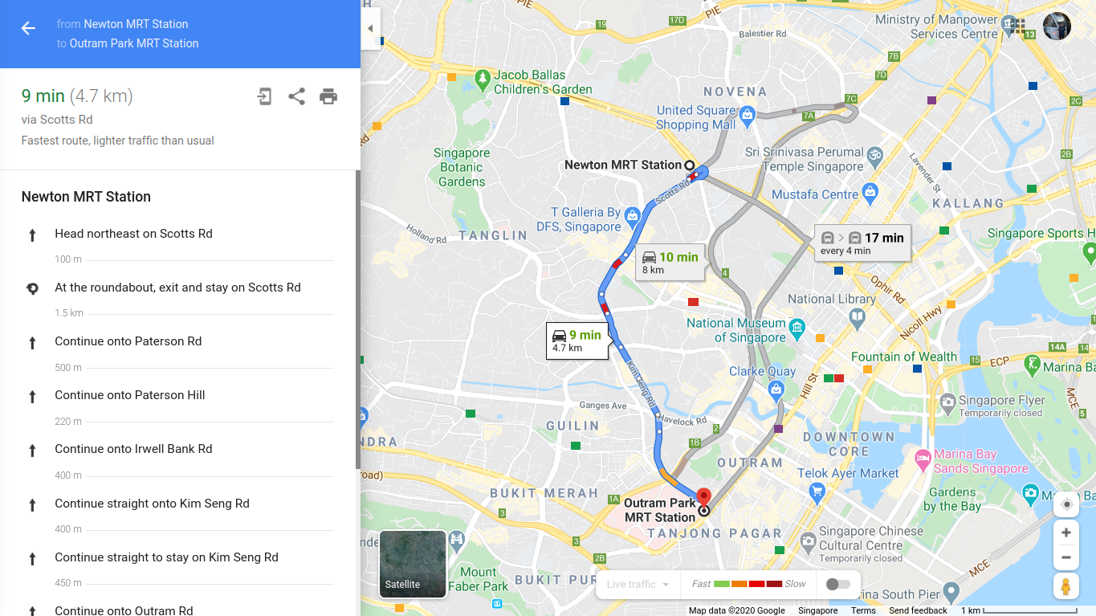This screenshot has height=616, width=1096.
Task: Share the route via share icon
Action: [296, 96]
